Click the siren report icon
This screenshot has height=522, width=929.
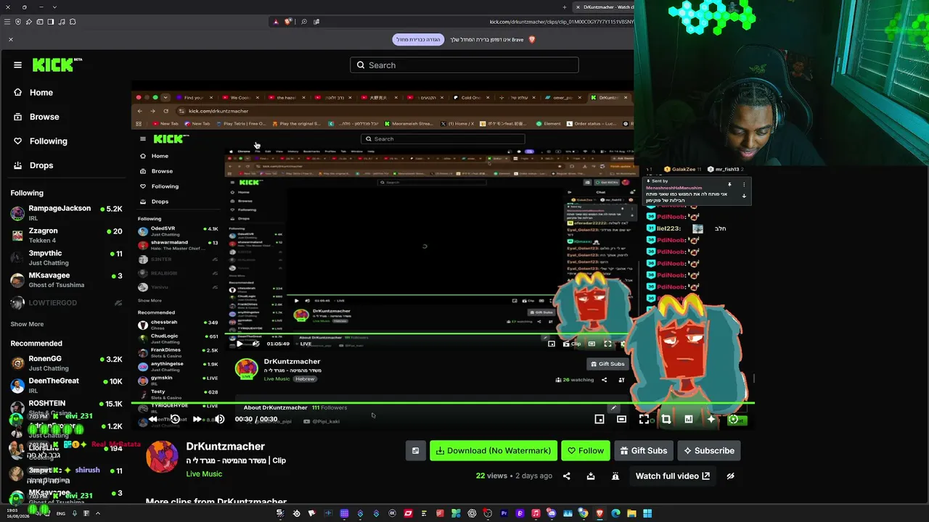[x=615, y=476]
